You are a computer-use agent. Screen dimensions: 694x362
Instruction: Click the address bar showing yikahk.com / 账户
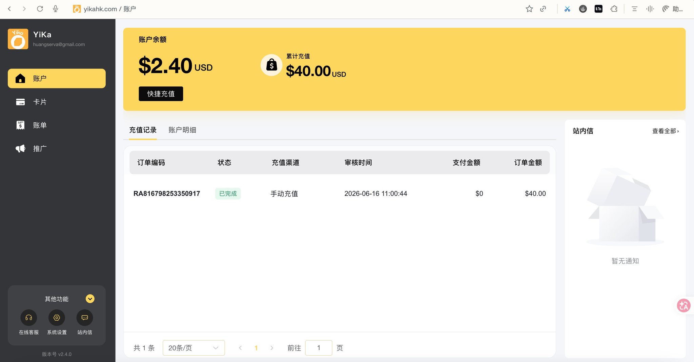pos(109,9)
